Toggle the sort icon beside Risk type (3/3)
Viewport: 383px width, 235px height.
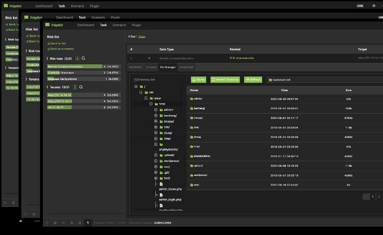[x=77, y=59]
